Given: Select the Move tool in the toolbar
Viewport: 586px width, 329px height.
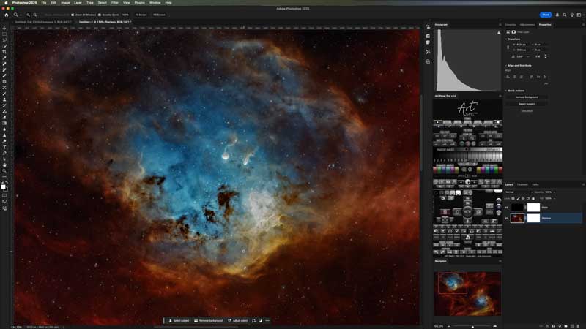Looking at the screenshot, I should [x=4, y=28].
